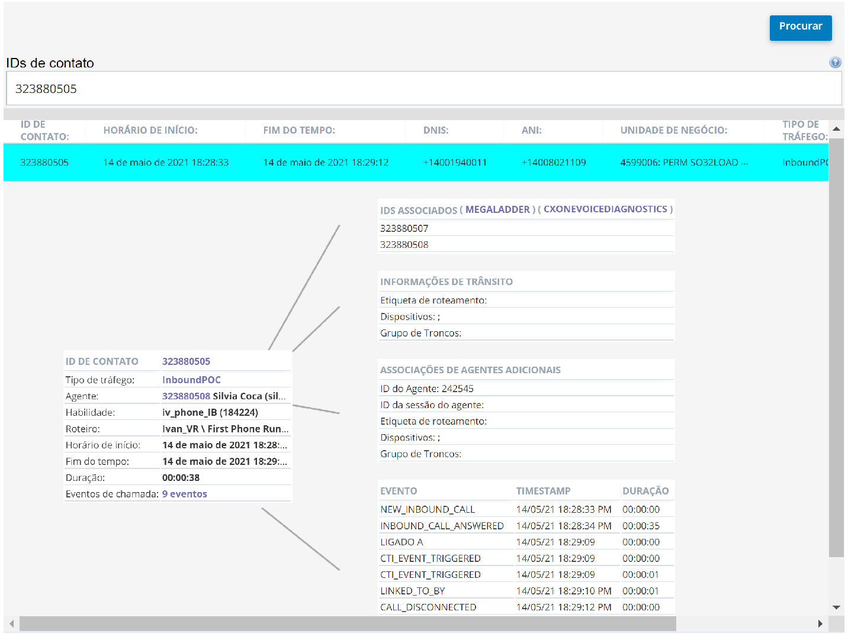Click the vertical scrollbar thumb

coord(836,348)
